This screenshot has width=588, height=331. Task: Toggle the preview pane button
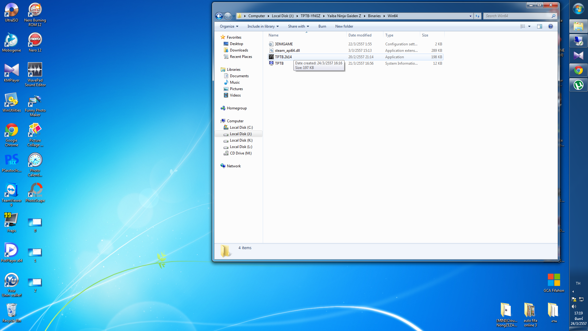coord(539,26)
